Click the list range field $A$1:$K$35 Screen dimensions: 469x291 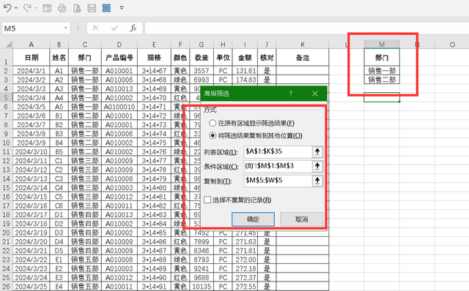[278, 151]
